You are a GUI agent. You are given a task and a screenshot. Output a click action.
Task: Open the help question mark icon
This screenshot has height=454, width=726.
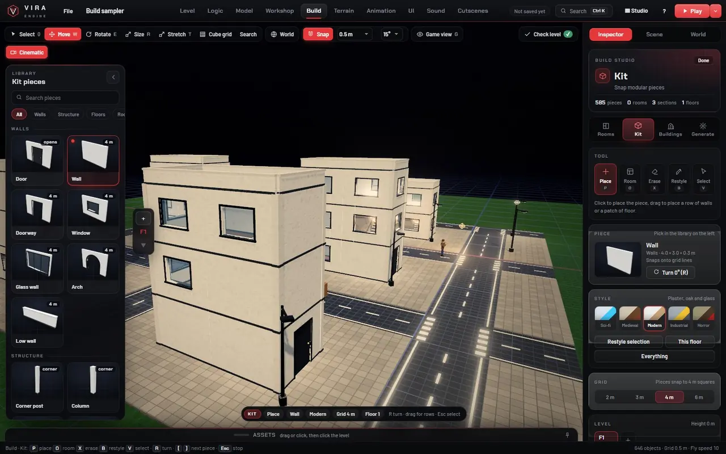[x=664, y=11]
